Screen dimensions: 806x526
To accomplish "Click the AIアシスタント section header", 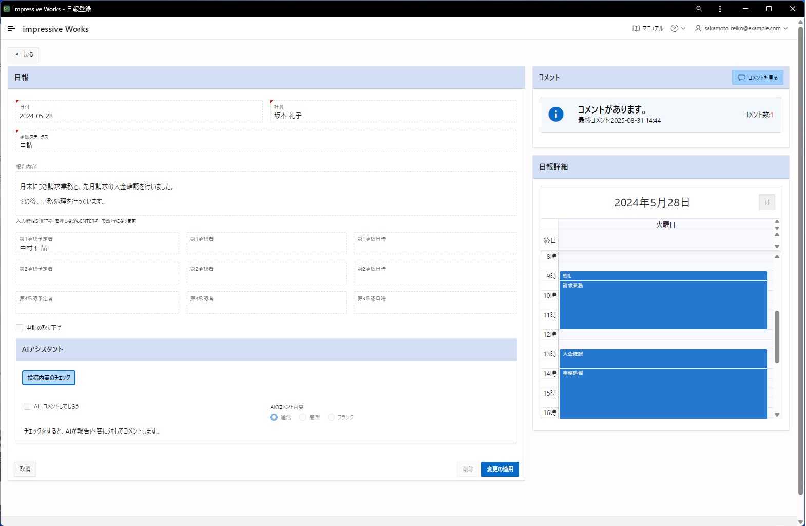I will [266, 349].
